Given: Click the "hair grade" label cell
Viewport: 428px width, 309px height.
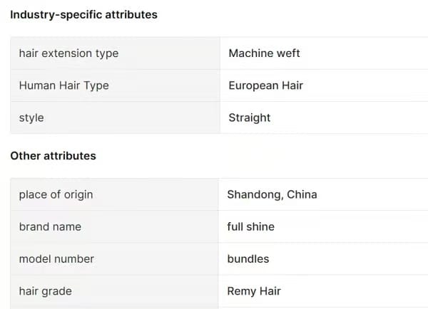Looking at the screenshot, I should [x=45, y=290].
